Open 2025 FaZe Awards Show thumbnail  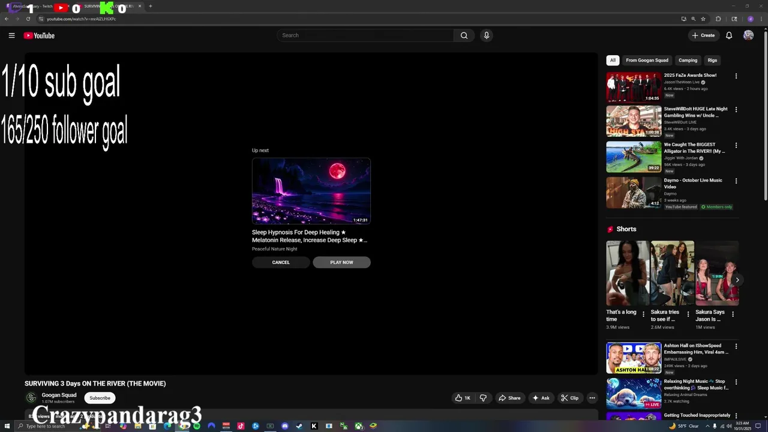[634, 87]
